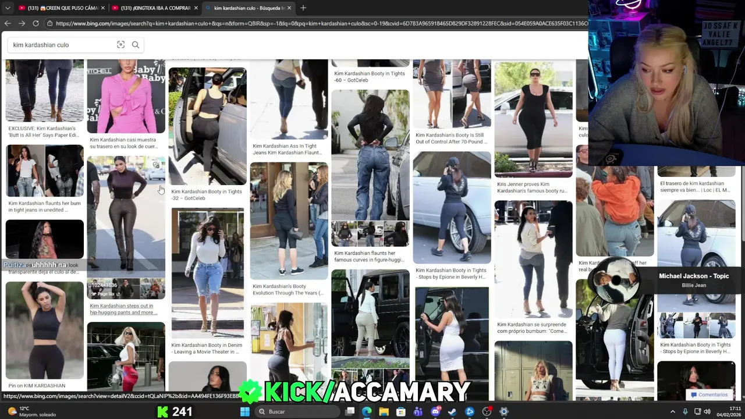The image size is (745, 419).
Task: Open OBS recording app on taskbar
Action: tap(487, 411)
